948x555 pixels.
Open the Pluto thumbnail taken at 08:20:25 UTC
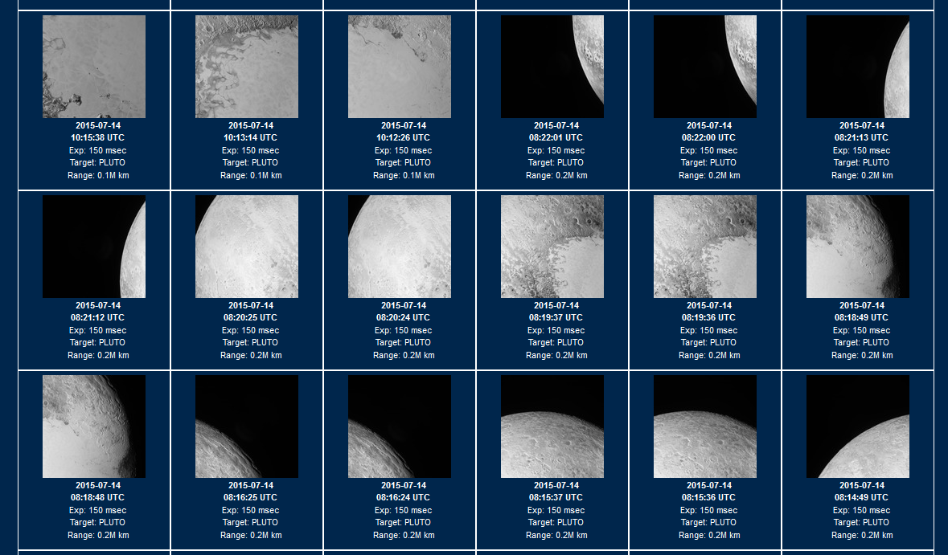pyautogui.click(x=247, y=247)
